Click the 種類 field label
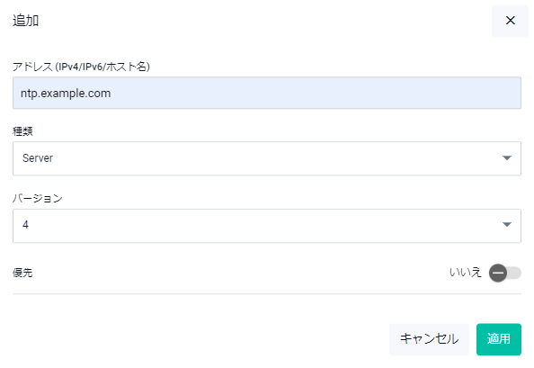This screenshot has height=368, width=534. pos(22,131)
